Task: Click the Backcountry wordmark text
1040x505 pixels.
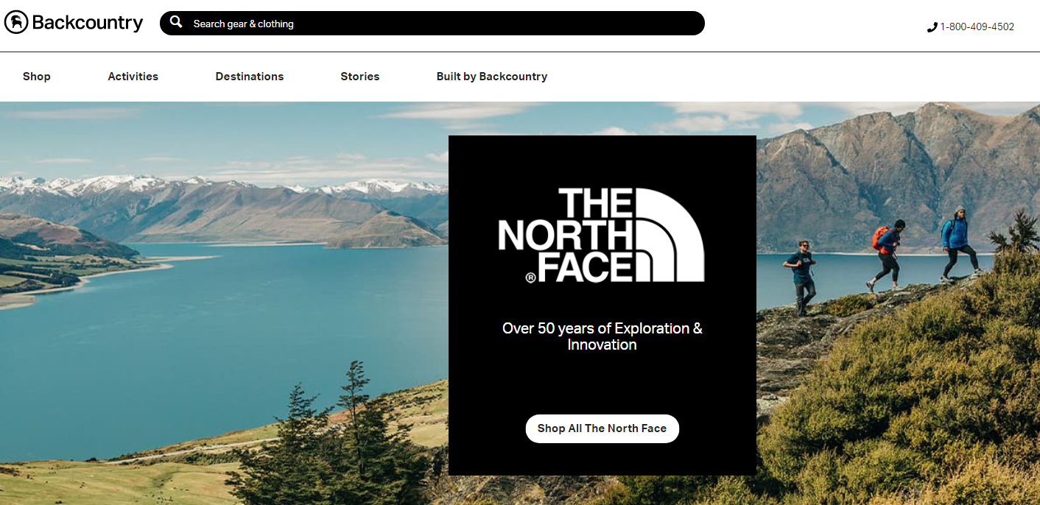Action: coord(87,23)
